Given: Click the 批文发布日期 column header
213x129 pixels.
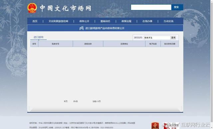Looking at the screenshot, I should (170, 44).
